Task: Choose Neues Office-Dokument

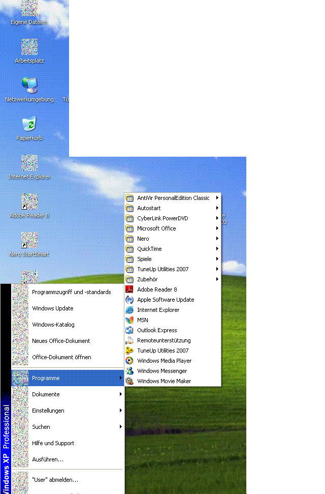Action: coord(68,341)
